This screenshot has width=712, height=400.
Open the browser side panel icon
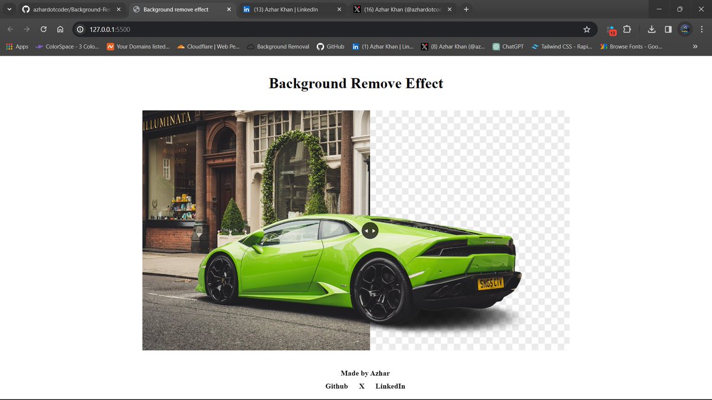point(669,28)
